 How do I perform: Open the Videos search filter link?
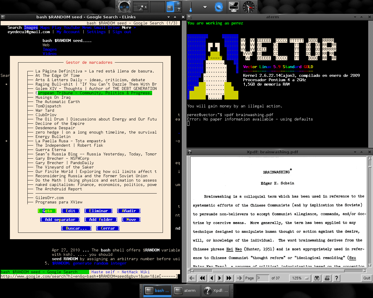click(50, 54)
